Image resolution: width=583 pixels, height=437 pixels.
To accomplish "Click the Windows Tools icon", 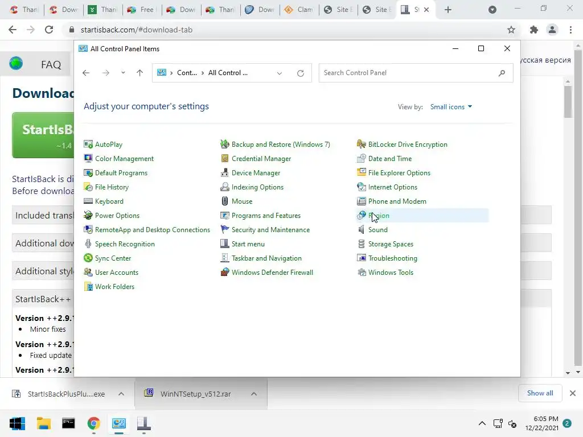I will pos(362,272).
